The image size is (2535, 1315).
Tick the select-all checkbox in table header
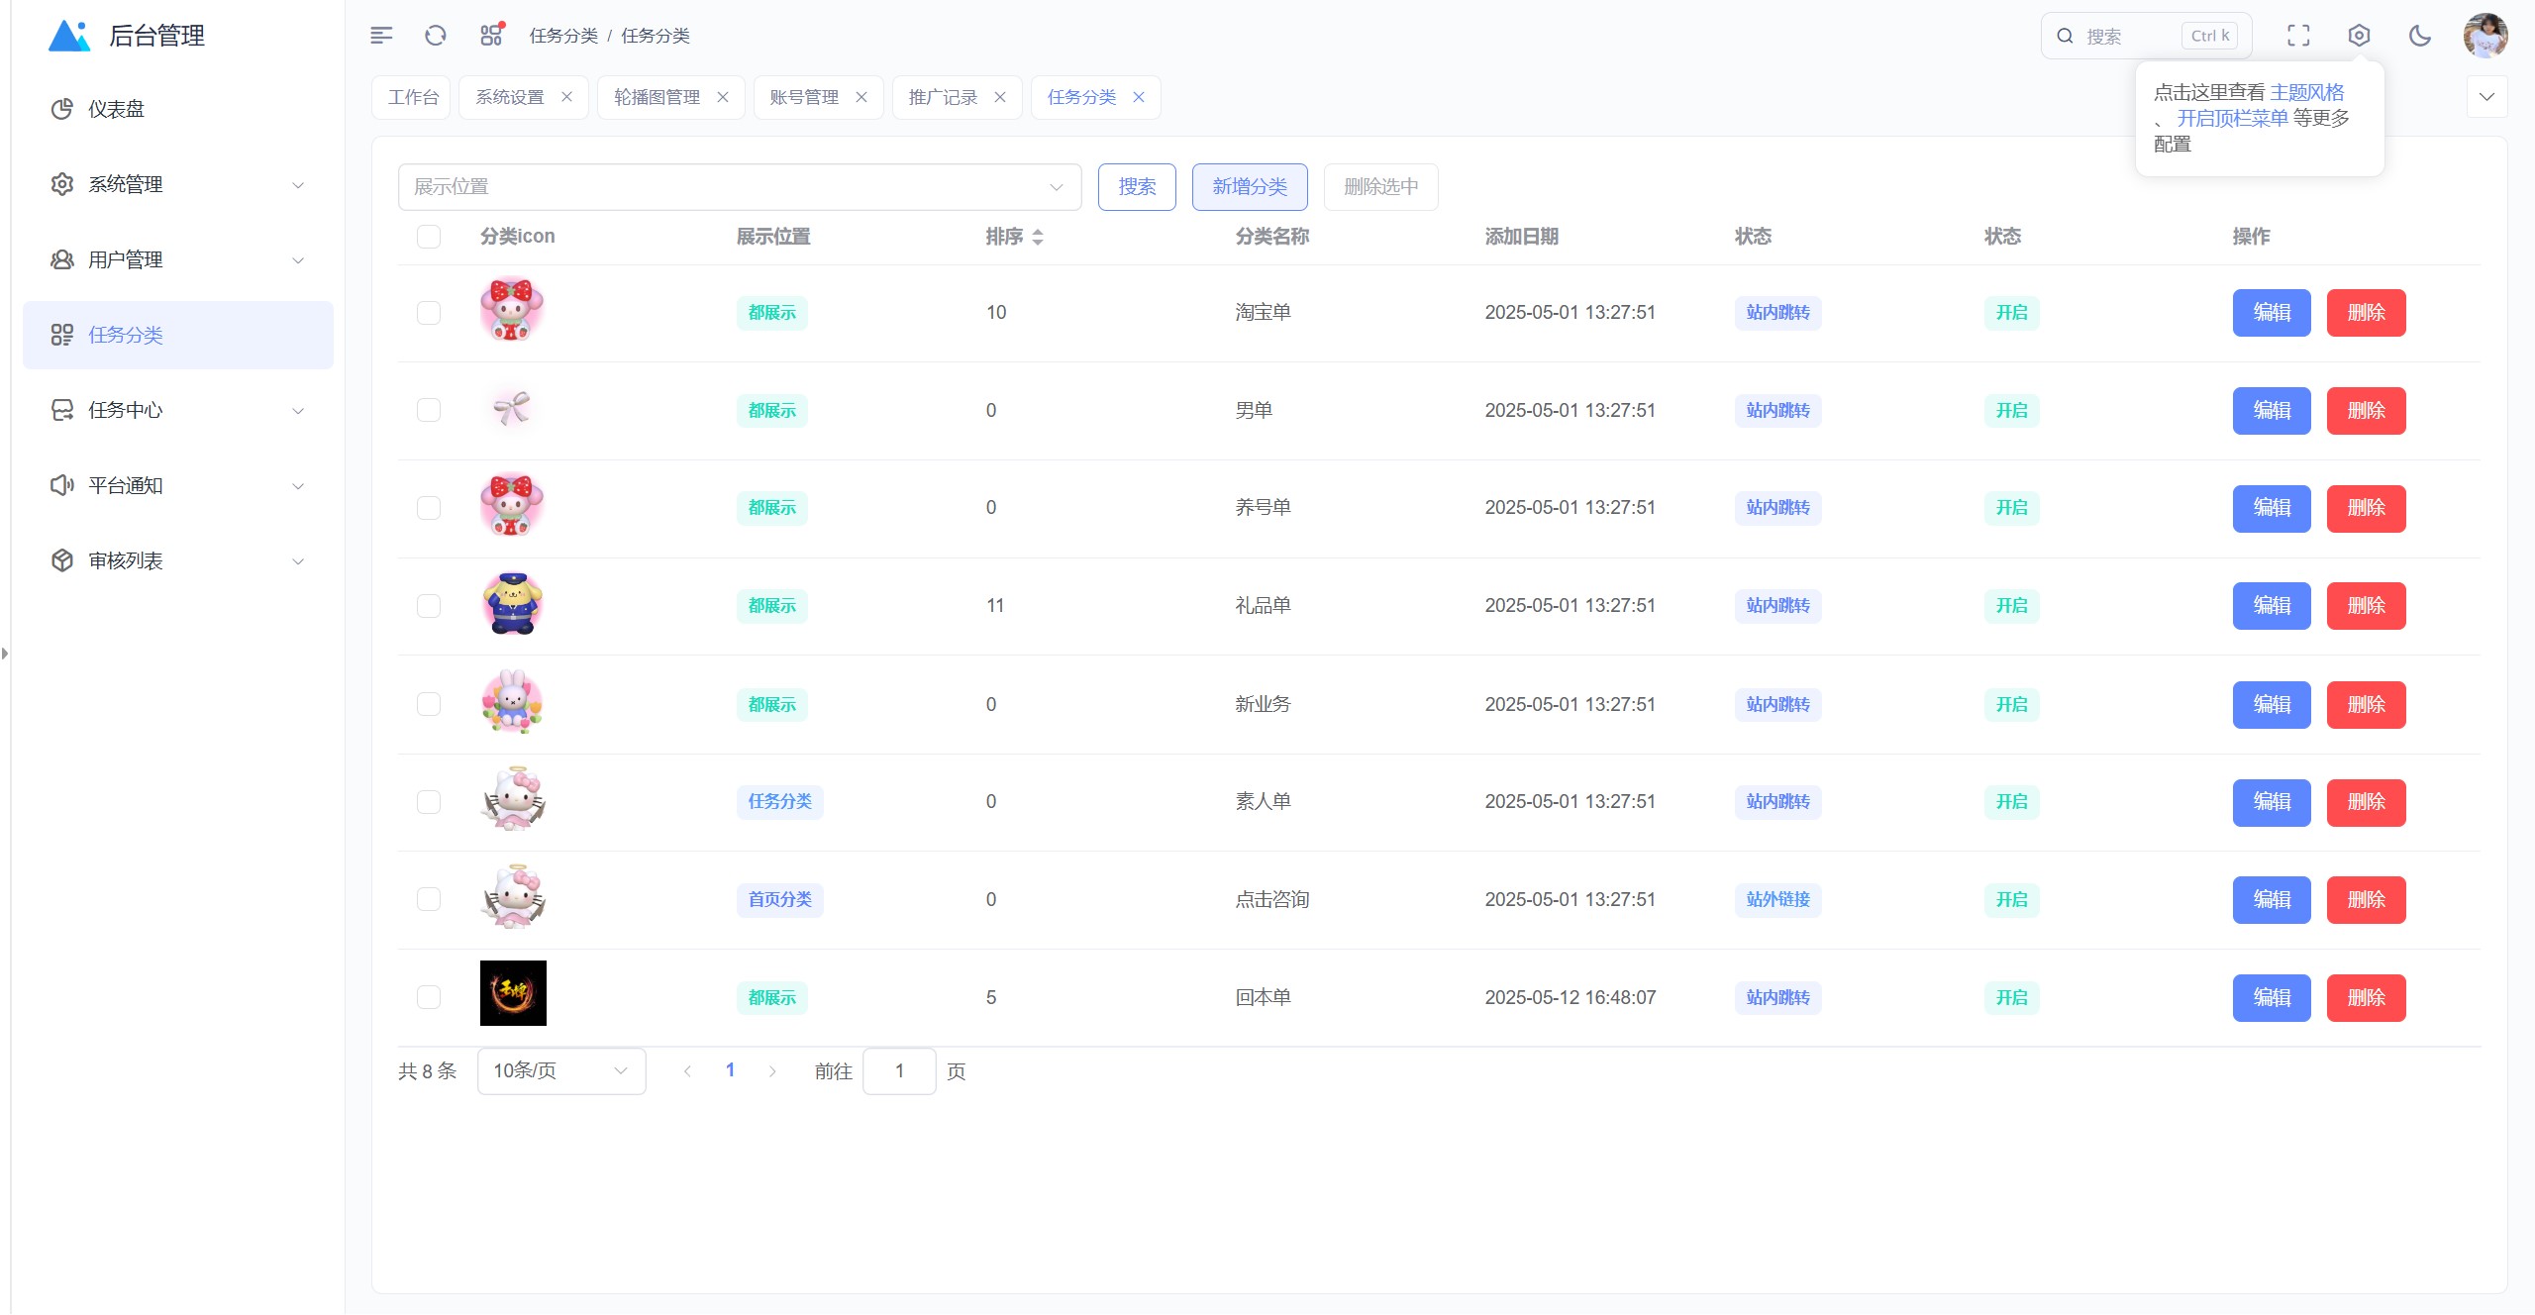tap(429, 237)
